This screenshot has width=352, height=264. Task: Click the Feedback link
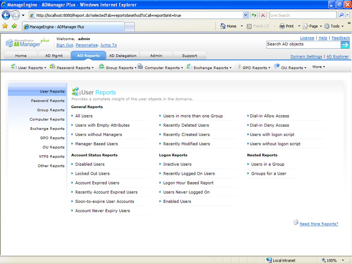point(341,38)
